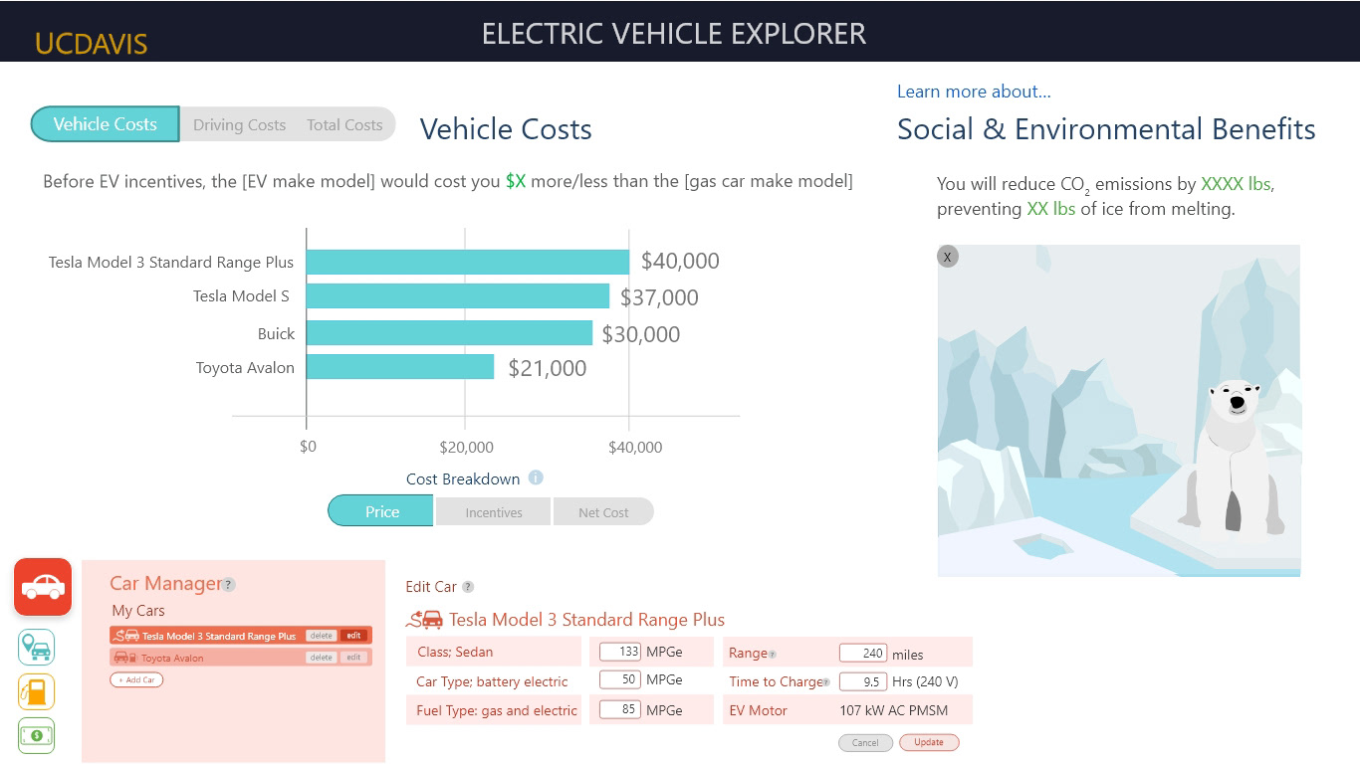The width and height of the screenshot is (1360, 764).
Task: Click the Buick $30,000 bar
Action: coord(449,333)
